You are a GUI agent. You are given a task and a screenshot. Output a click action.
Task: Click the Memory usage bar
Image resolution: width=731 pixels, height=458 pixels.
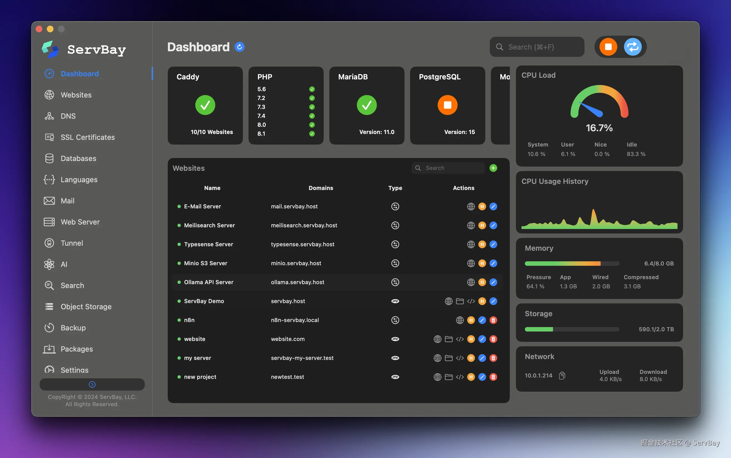tap(572, 264)
